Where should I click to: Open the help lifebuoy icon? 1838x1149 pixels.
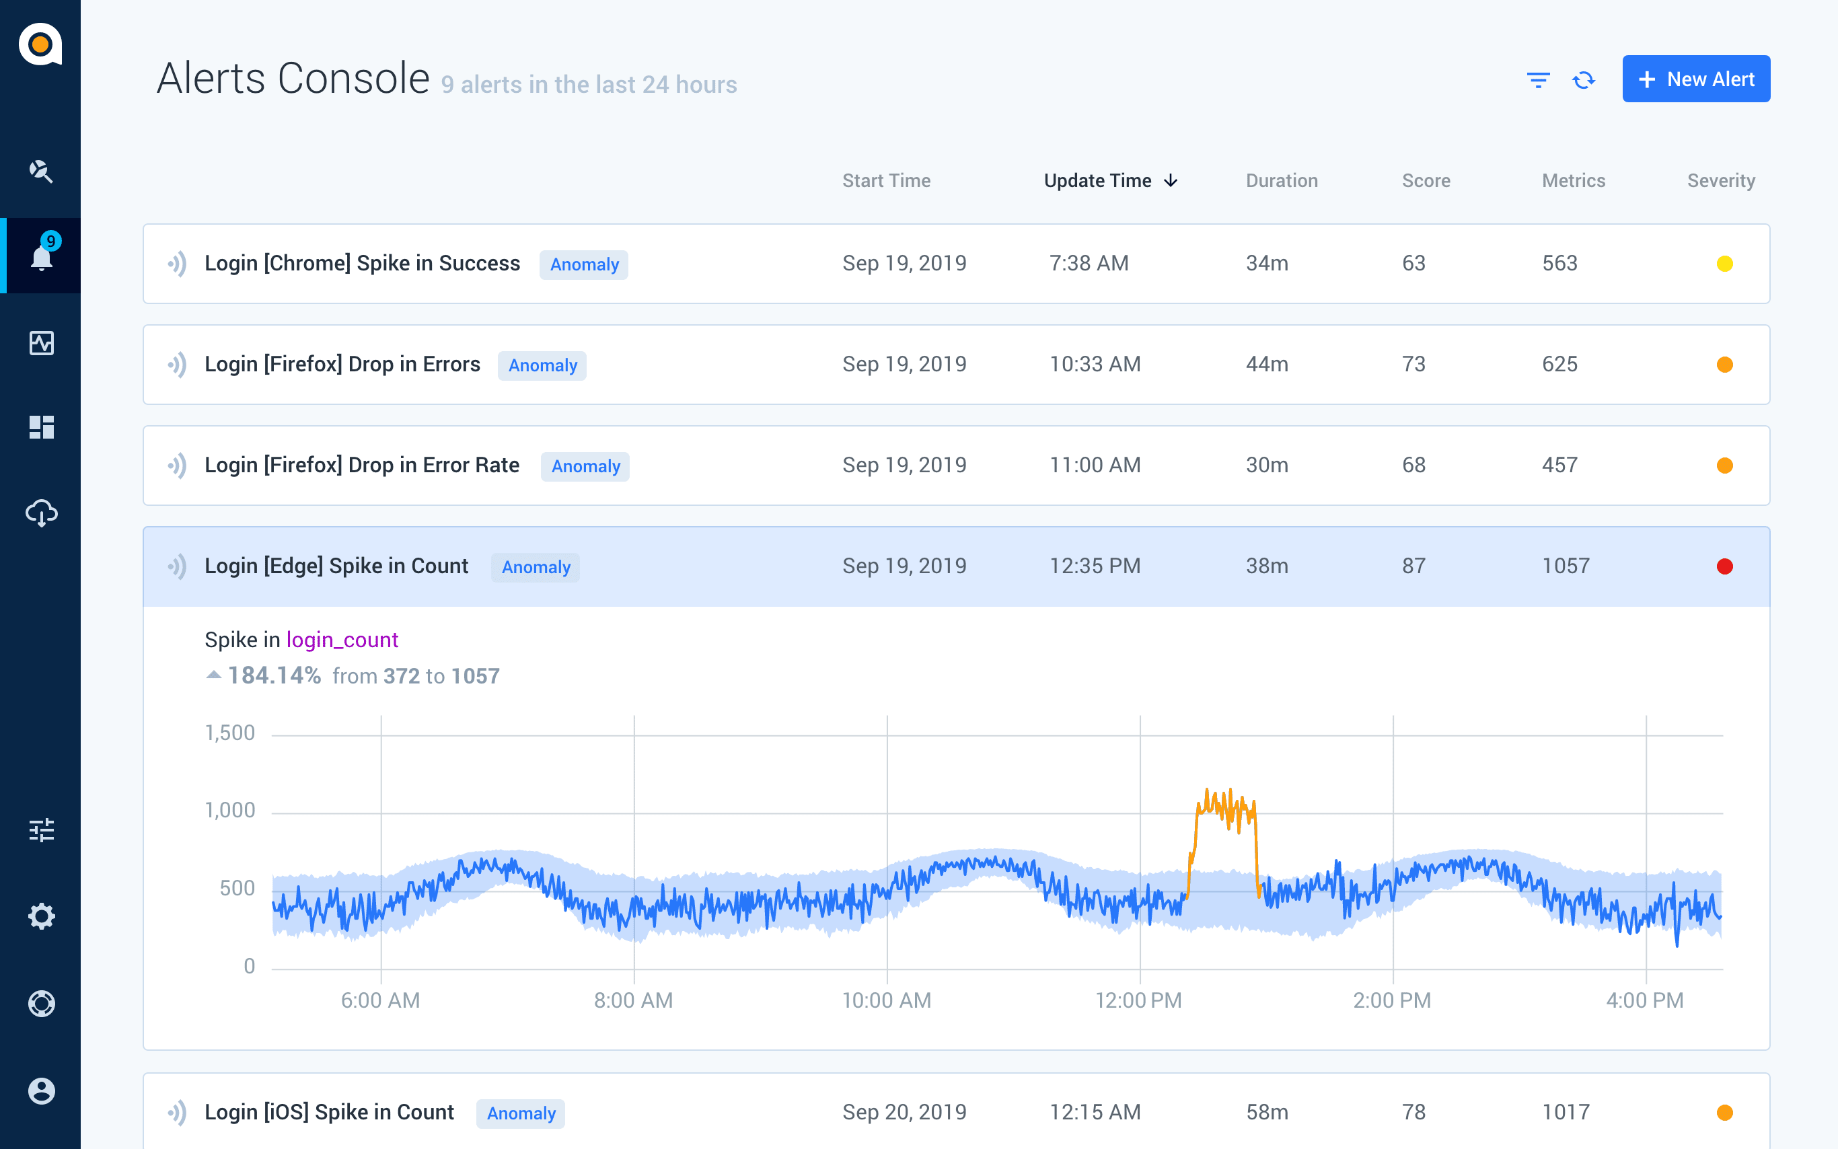click(41, 1004)
